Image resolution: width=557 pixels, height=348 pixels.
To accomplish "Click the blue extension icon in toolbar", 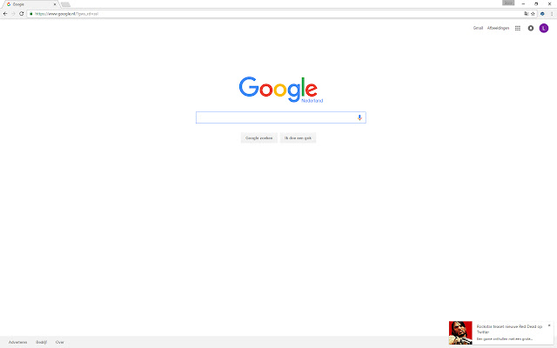I will pyautogui.click(x=542, y=14).
